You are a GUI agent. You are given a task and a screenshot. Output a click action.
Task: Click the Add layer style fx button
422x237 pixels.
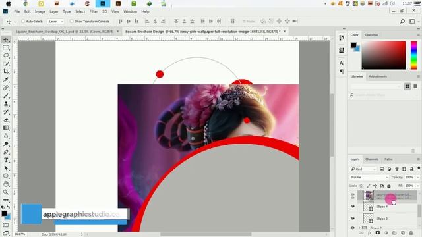369,233
